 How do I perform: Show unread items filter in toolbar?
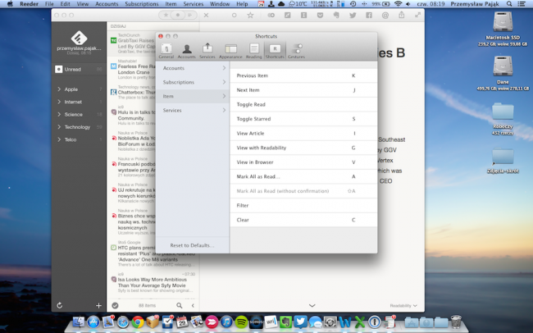[178, 15]
